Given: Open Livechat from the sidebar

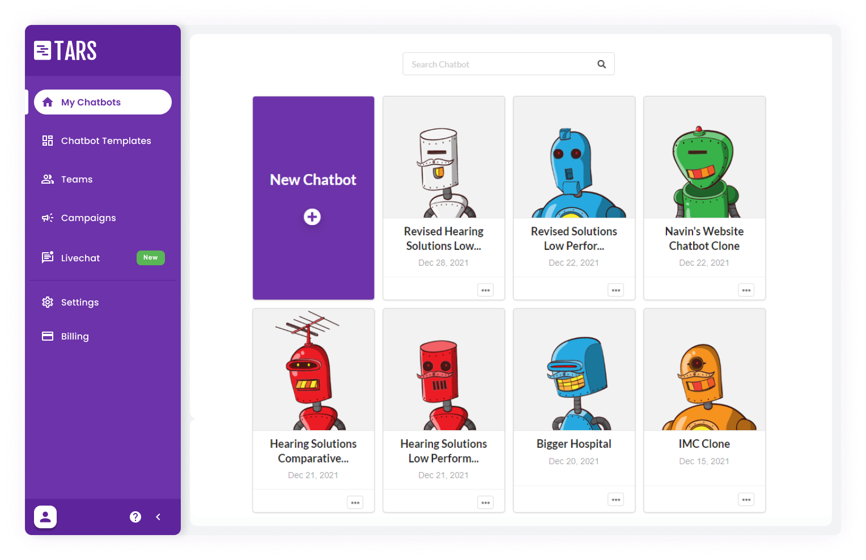Looking at the screenshot, I should (x=80, y=258).
